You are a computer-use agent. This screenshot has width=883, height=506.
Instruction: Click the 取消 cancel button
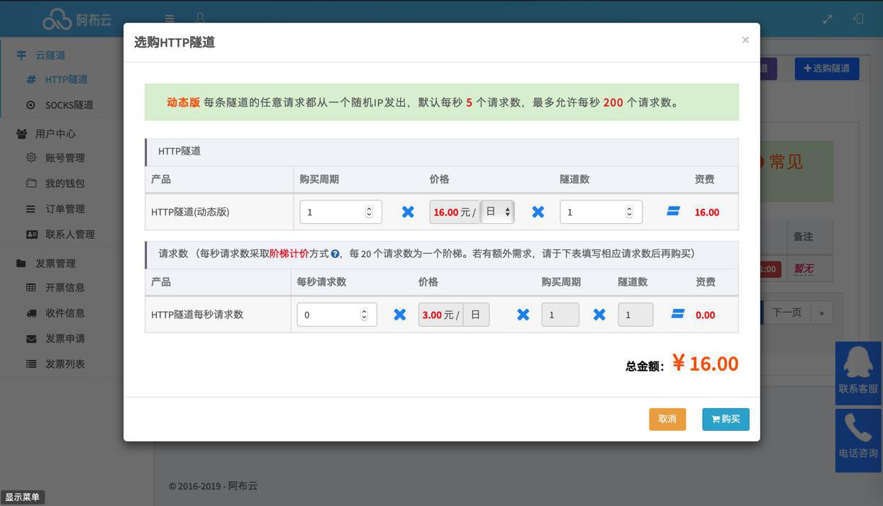point(667,419)
